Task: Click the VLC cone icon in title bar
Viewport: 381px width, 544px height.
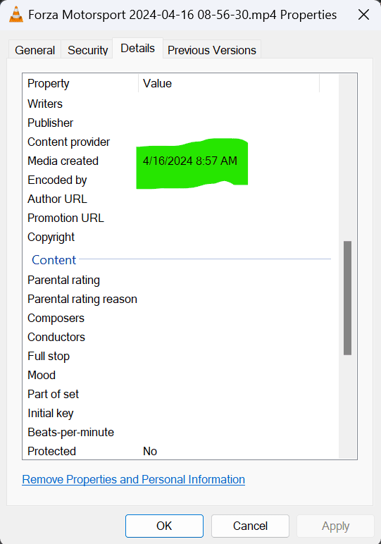Action: 16,15
